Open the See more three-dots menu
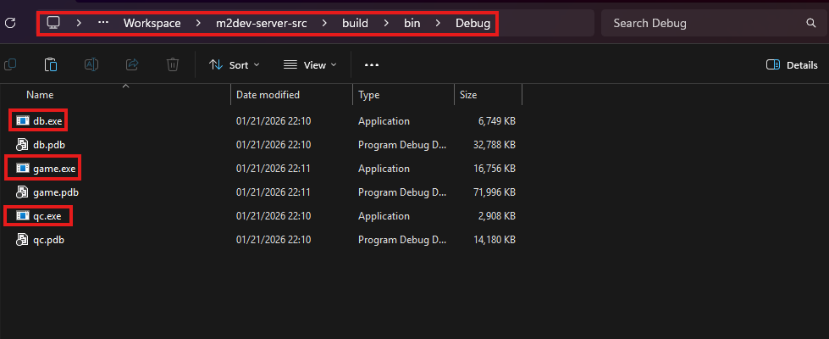The height and width of the screenshot is (339, 829). coord(372,64)
